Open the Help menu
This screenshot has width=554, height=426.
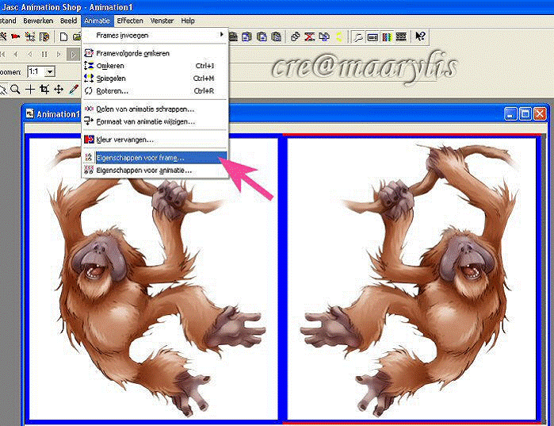coord(188,21)
